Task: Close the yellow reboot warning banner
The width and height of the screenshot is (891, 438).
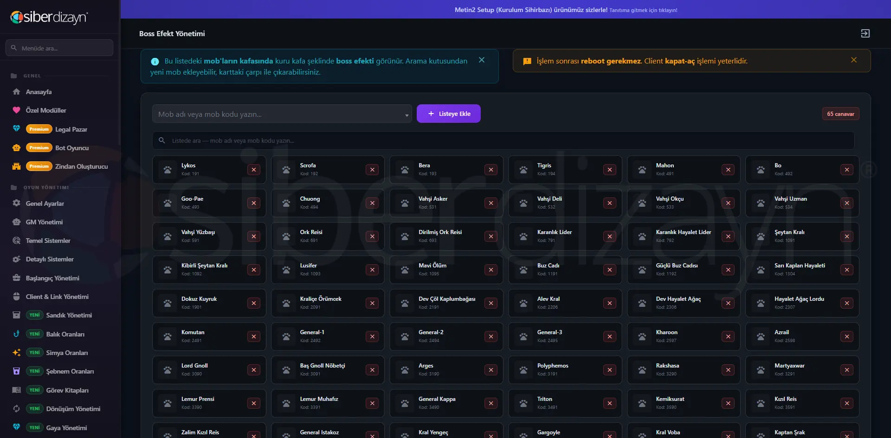Action: pyautogui.click(x=854, y=60)
